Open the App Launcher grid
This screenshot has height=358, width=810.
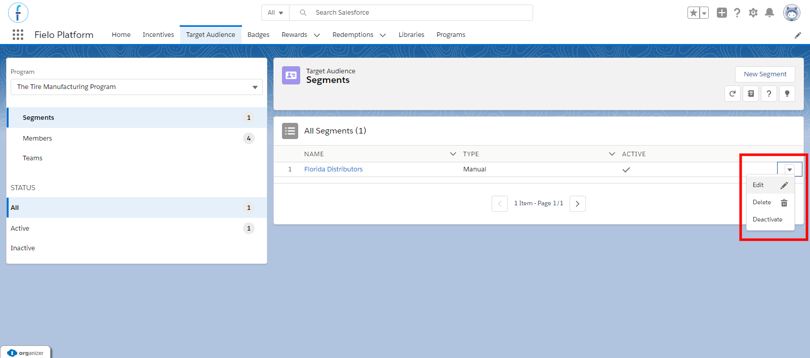[x=18, y=34]
